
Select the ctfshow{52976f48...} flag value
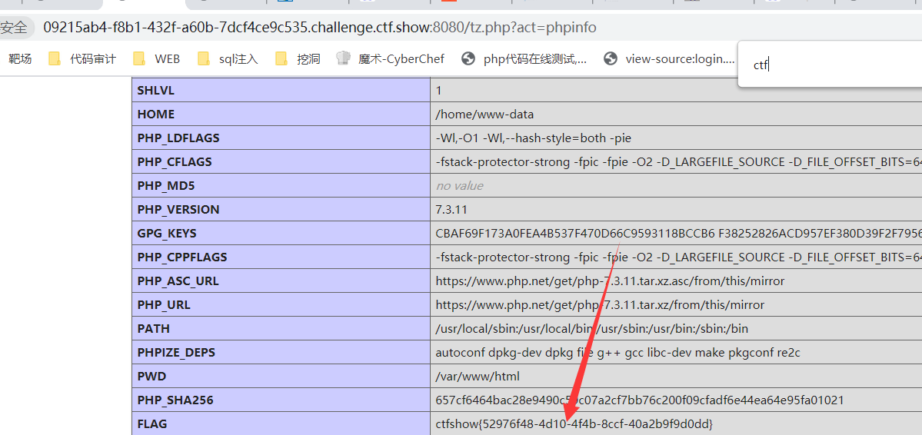click(x=574, y=423)
